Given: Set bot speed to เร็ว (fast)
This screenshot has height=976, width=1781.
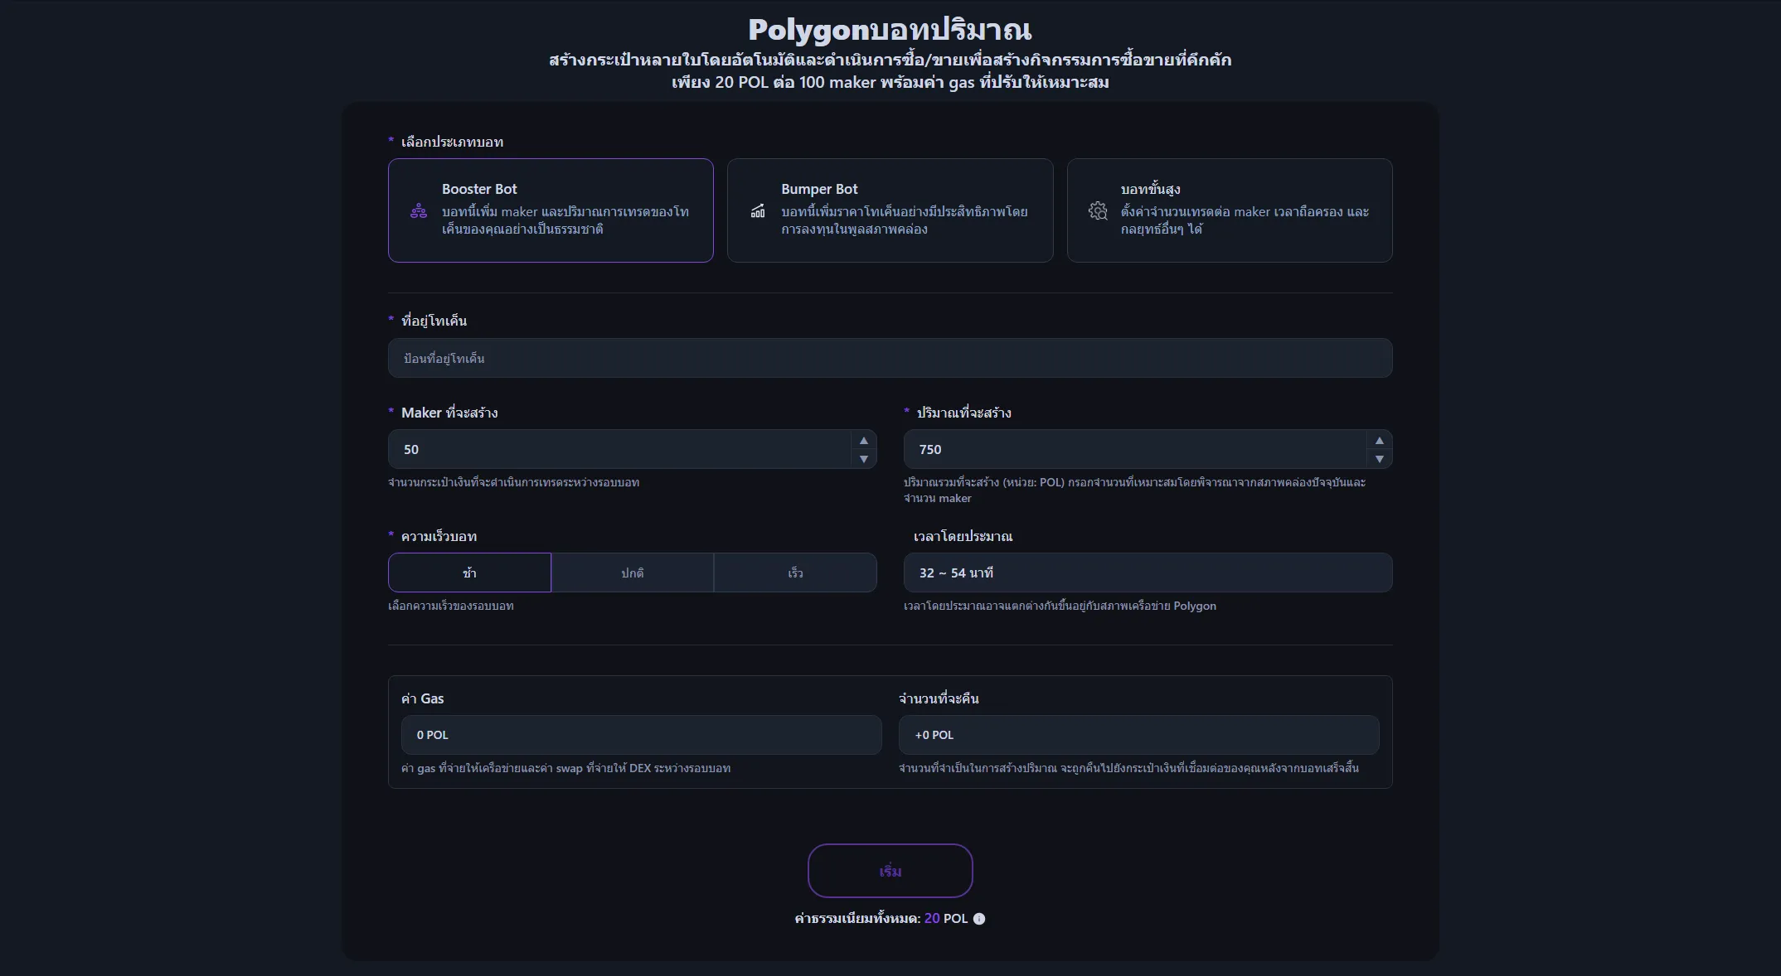Looking at the screenshot, I should click(x=794, y=573).
